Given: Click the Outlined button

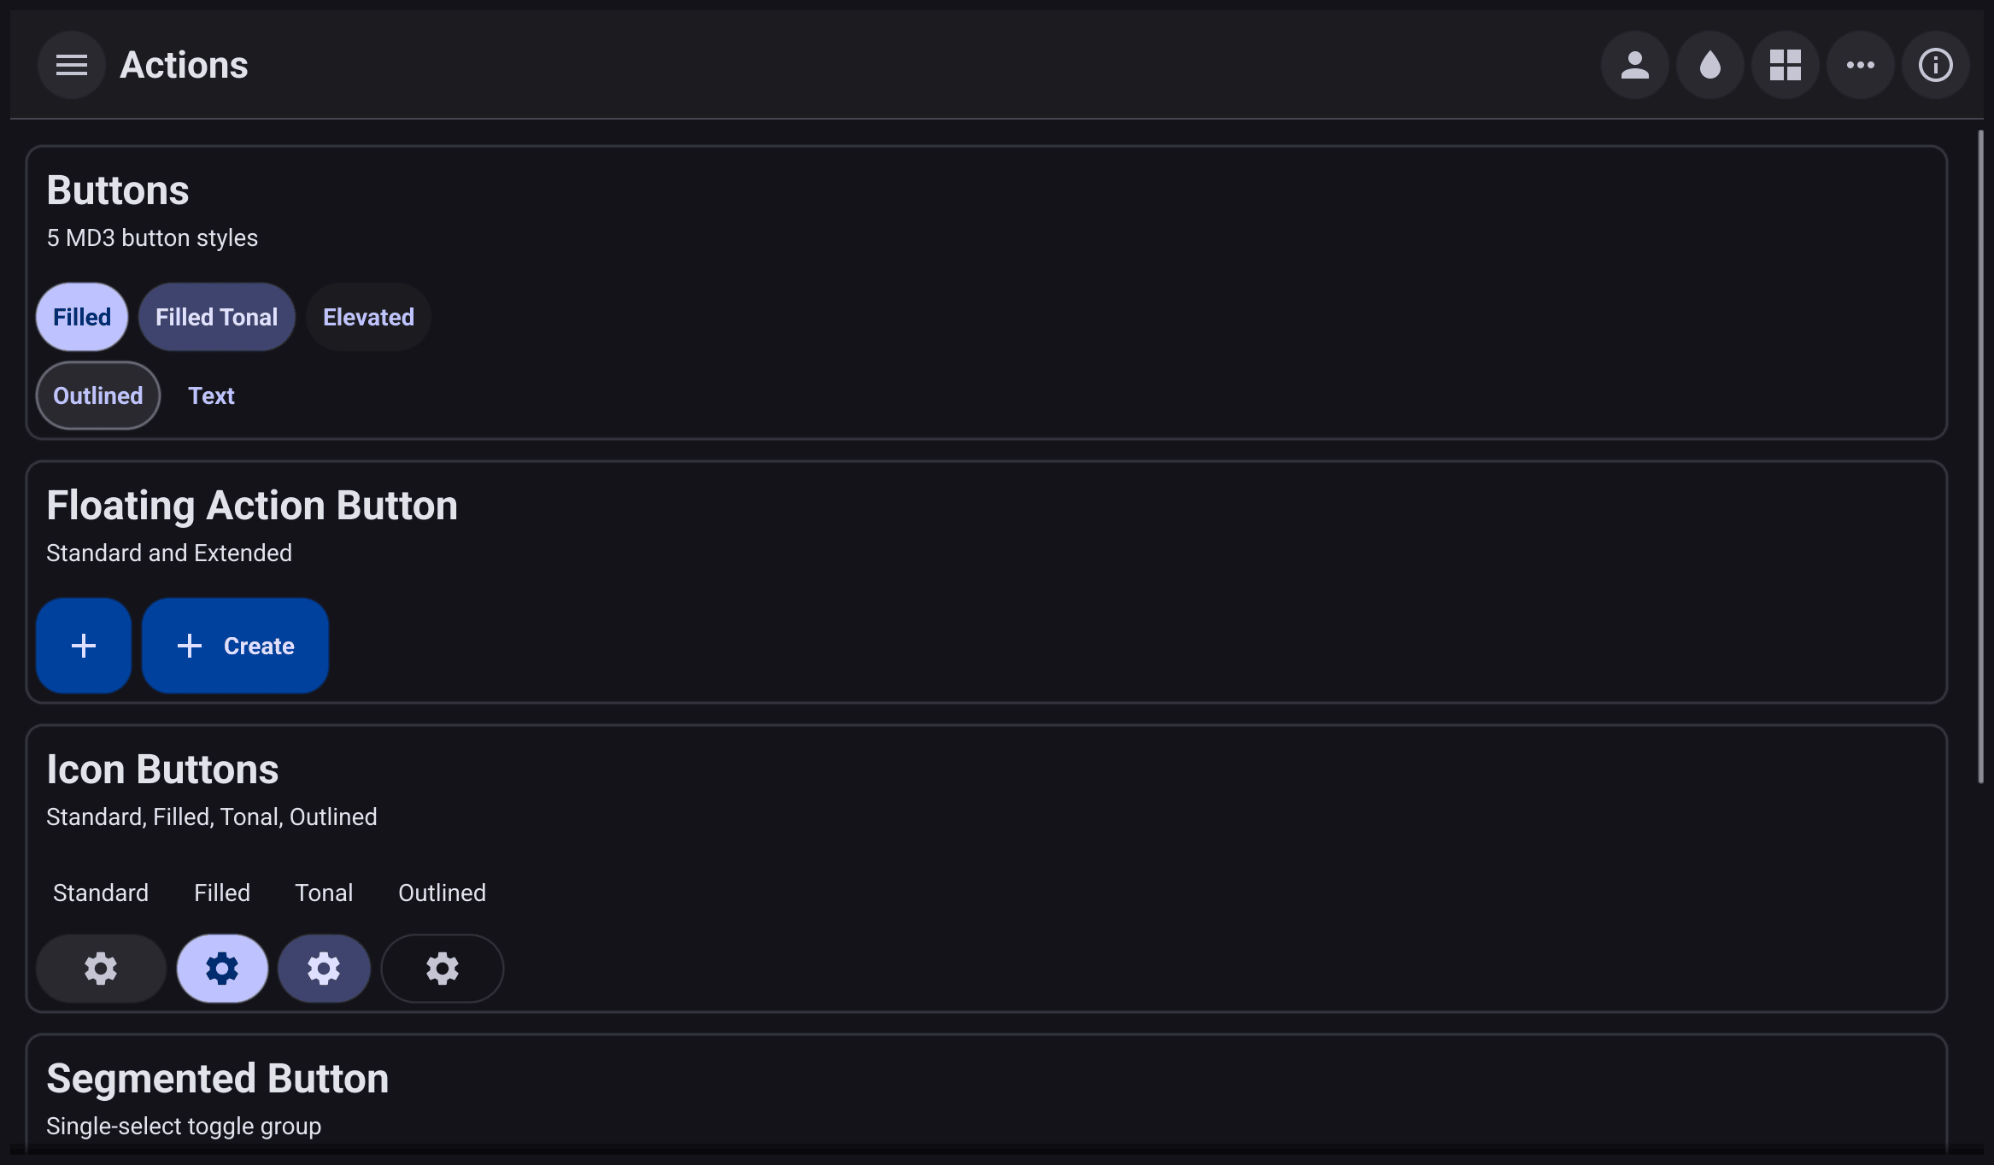Looking at the screenshot, I should [98, 395].
